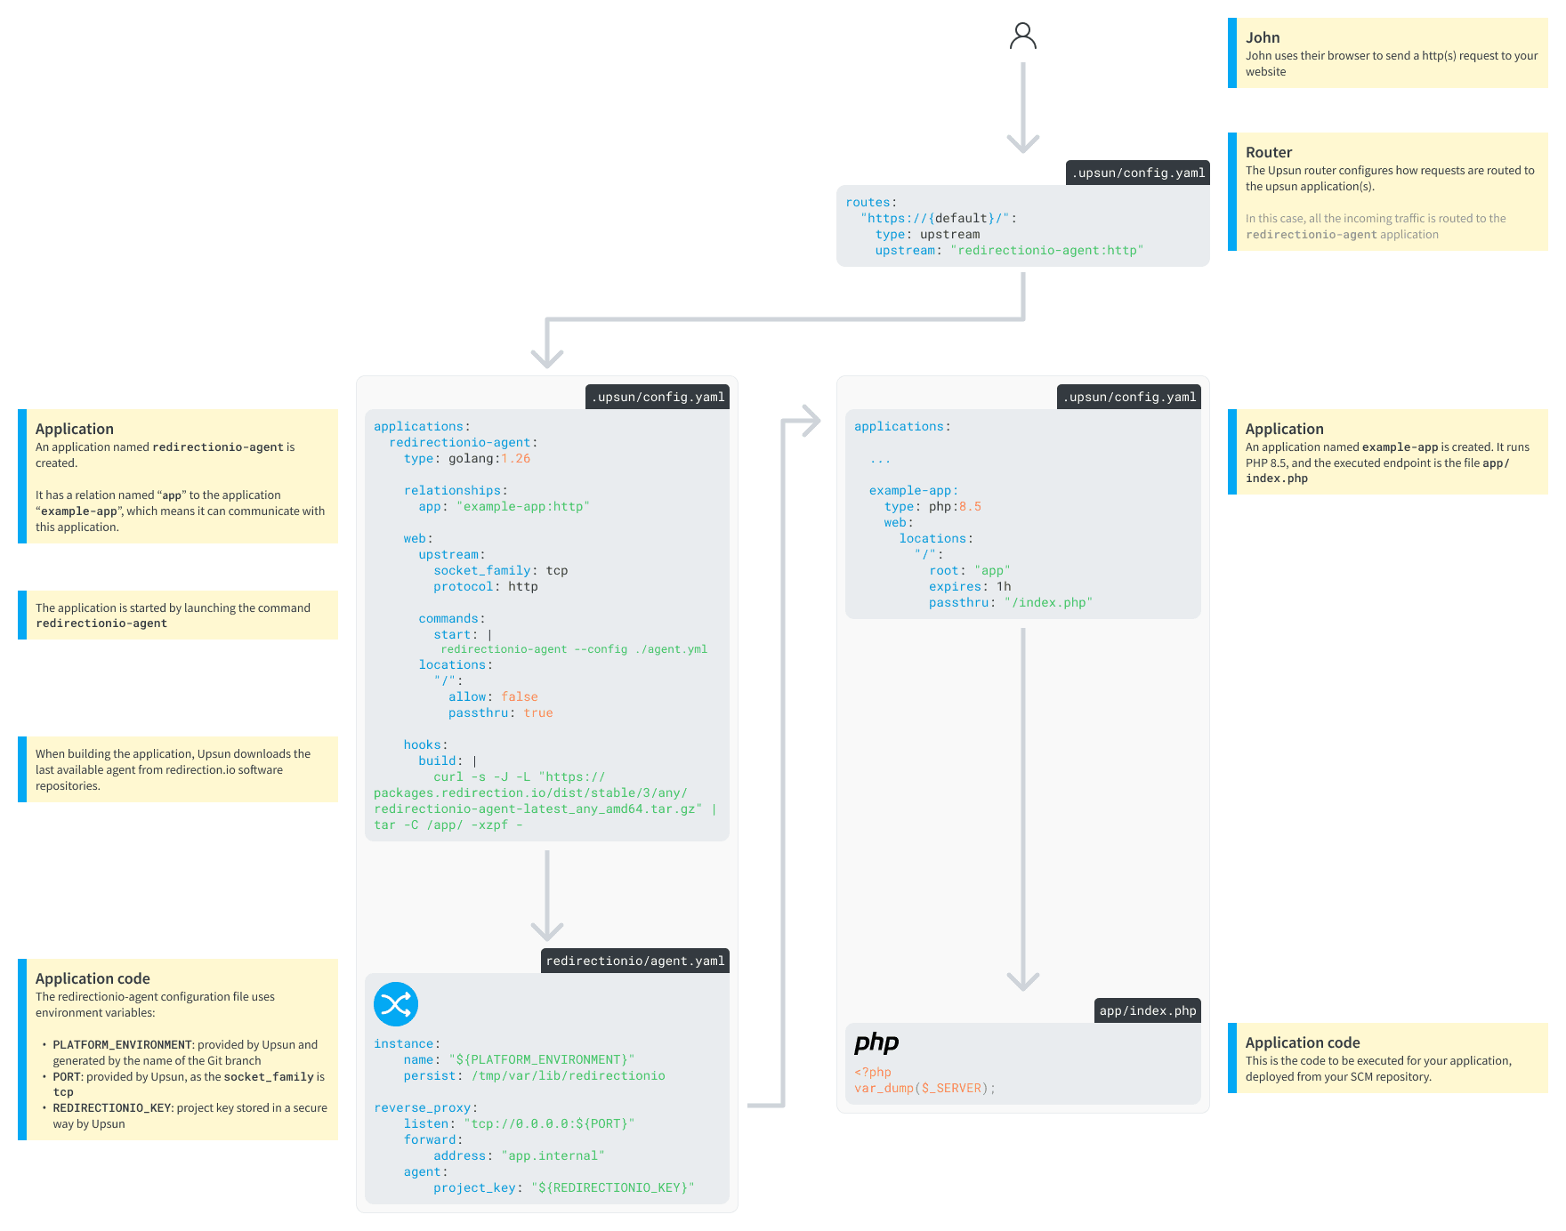Click the Application note describing example-app
The height and width of the screenshot is (1231, 1566).
coord(1388,452)
